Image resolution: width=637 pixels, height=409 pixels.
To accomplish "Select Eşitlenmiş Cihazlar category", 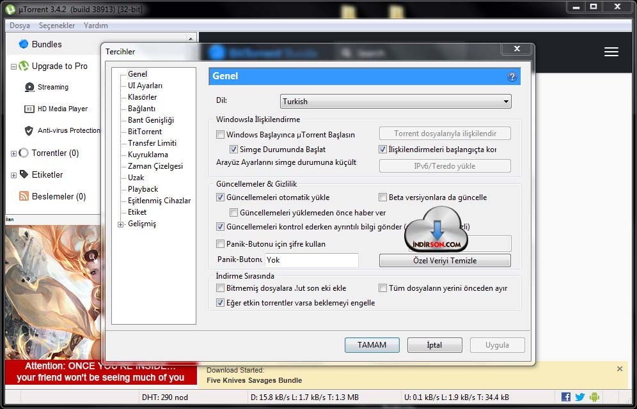I will pos(159,201).
